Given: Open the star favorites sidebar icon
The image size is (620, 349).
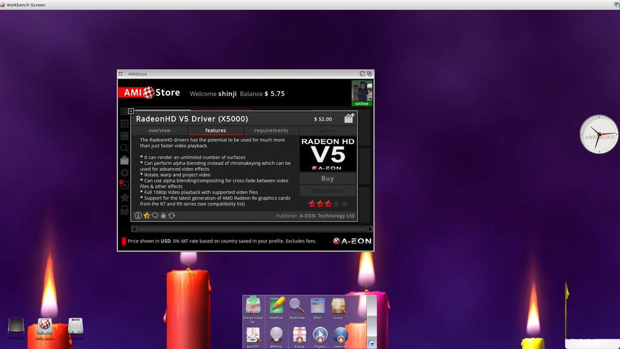Looking at the screenshot, I should 124,198.
